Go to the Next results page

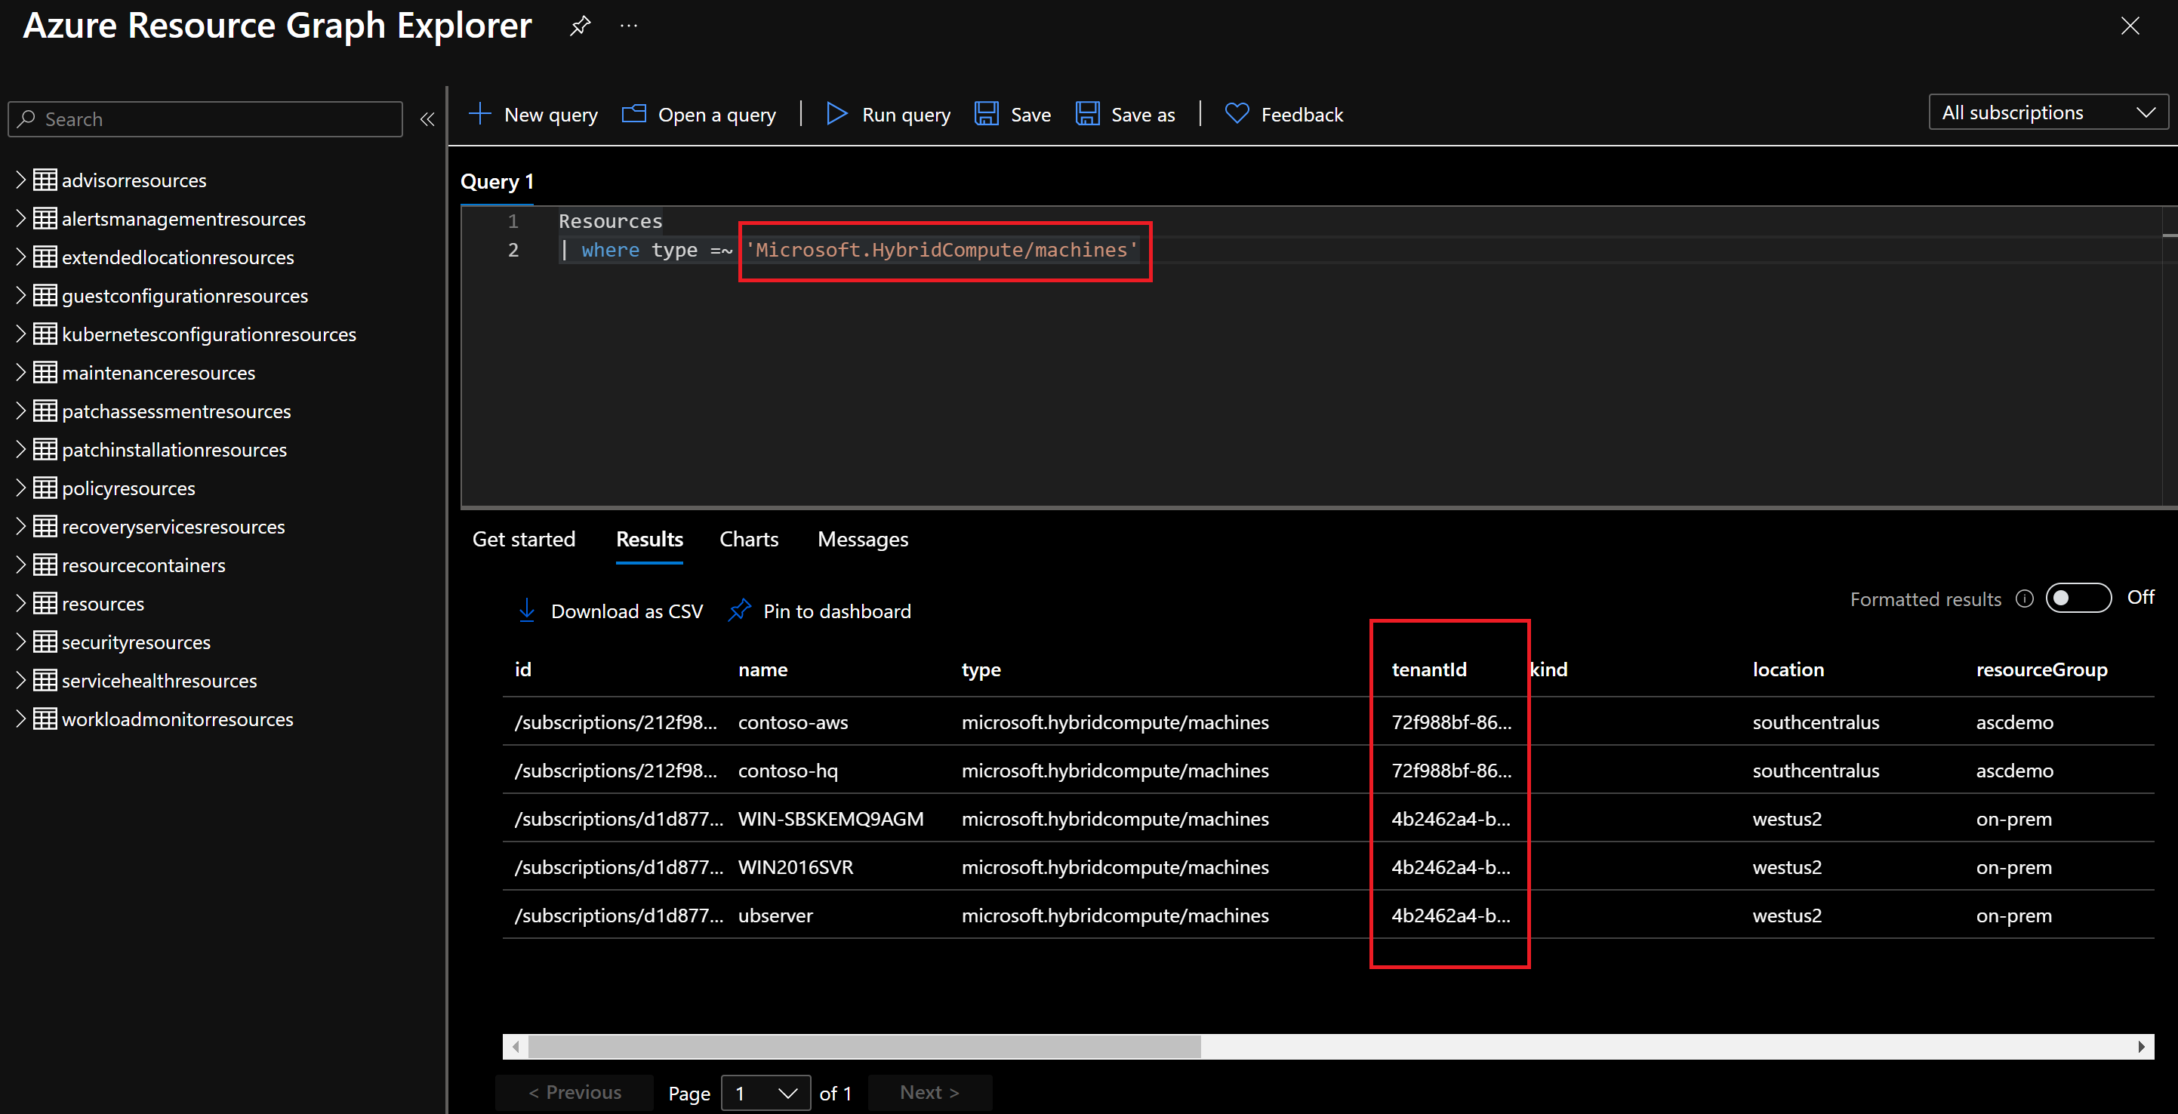[x=929, y=1092]
